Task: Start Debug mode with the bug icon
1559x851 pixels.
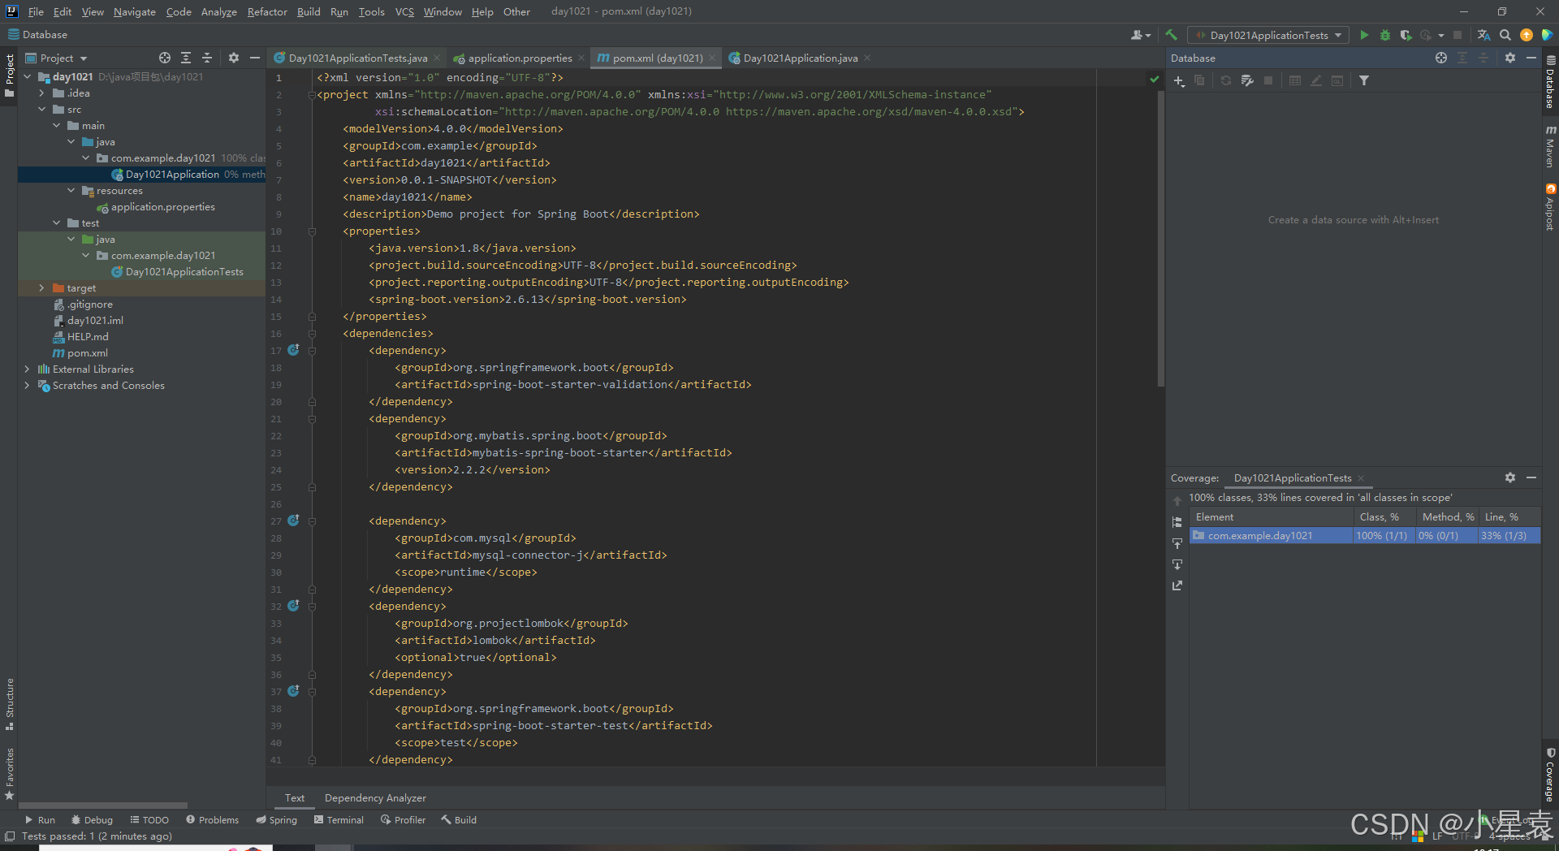Action: [1384, 35]
